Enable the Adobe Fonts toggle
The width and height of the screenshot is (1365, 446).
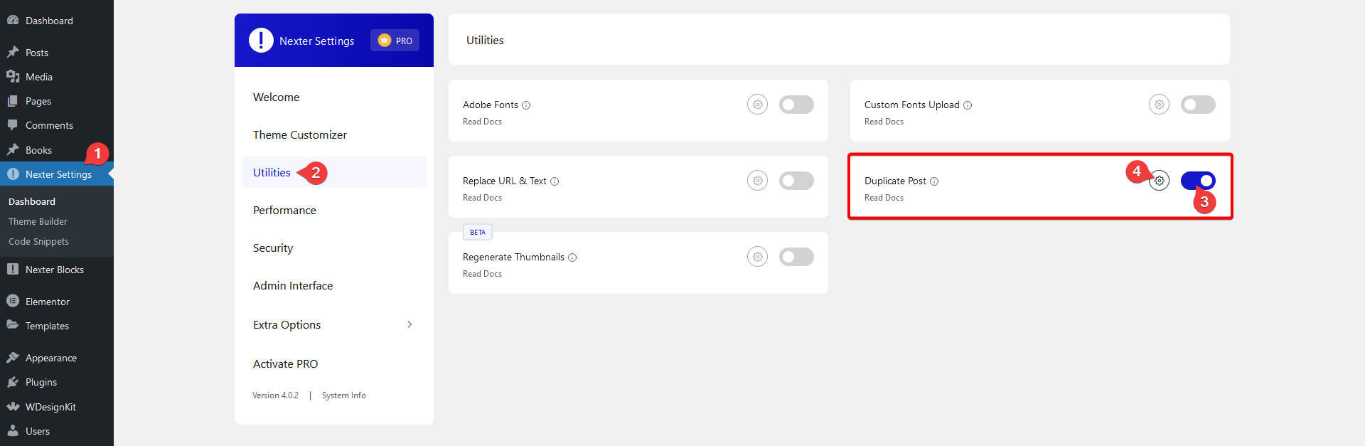796,105
